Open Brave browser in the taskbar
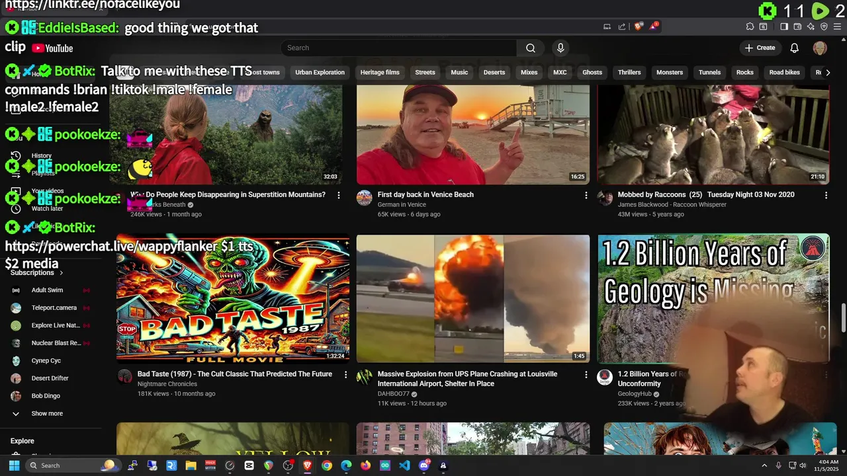847x476 pixels. (x=307, y=465)
